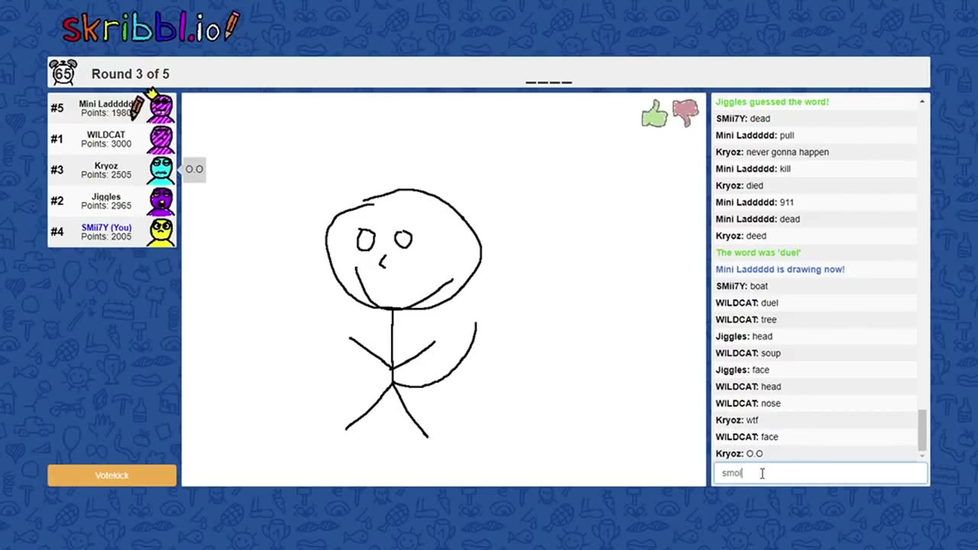Click 'Jiggles: head' chat line
The image size is (978, 550).
point(743,336)
